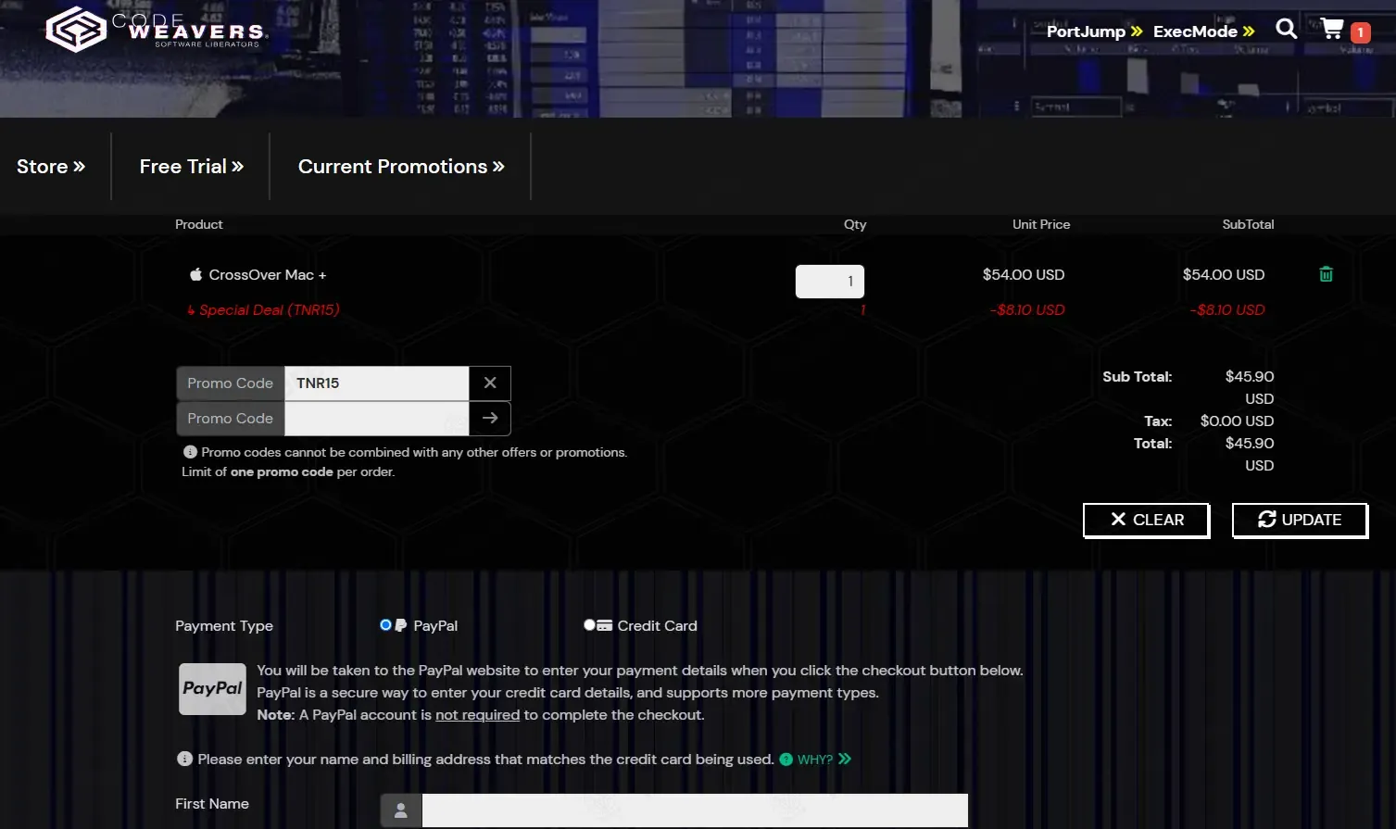Go to Free Trial

pyautogui.click(x=192, y=167)
